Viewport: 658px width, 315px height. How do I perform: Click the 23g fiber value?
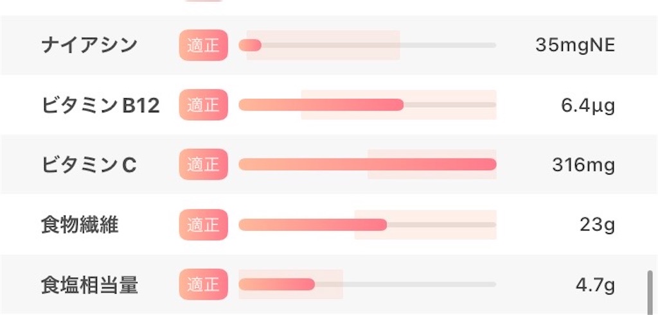598,226
